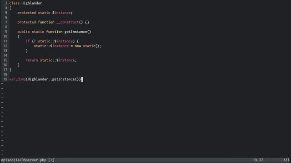This screenshot has width=291, height=163.
Task: Click the 'All' scroll indicator in status line
Action: [286, 160]
